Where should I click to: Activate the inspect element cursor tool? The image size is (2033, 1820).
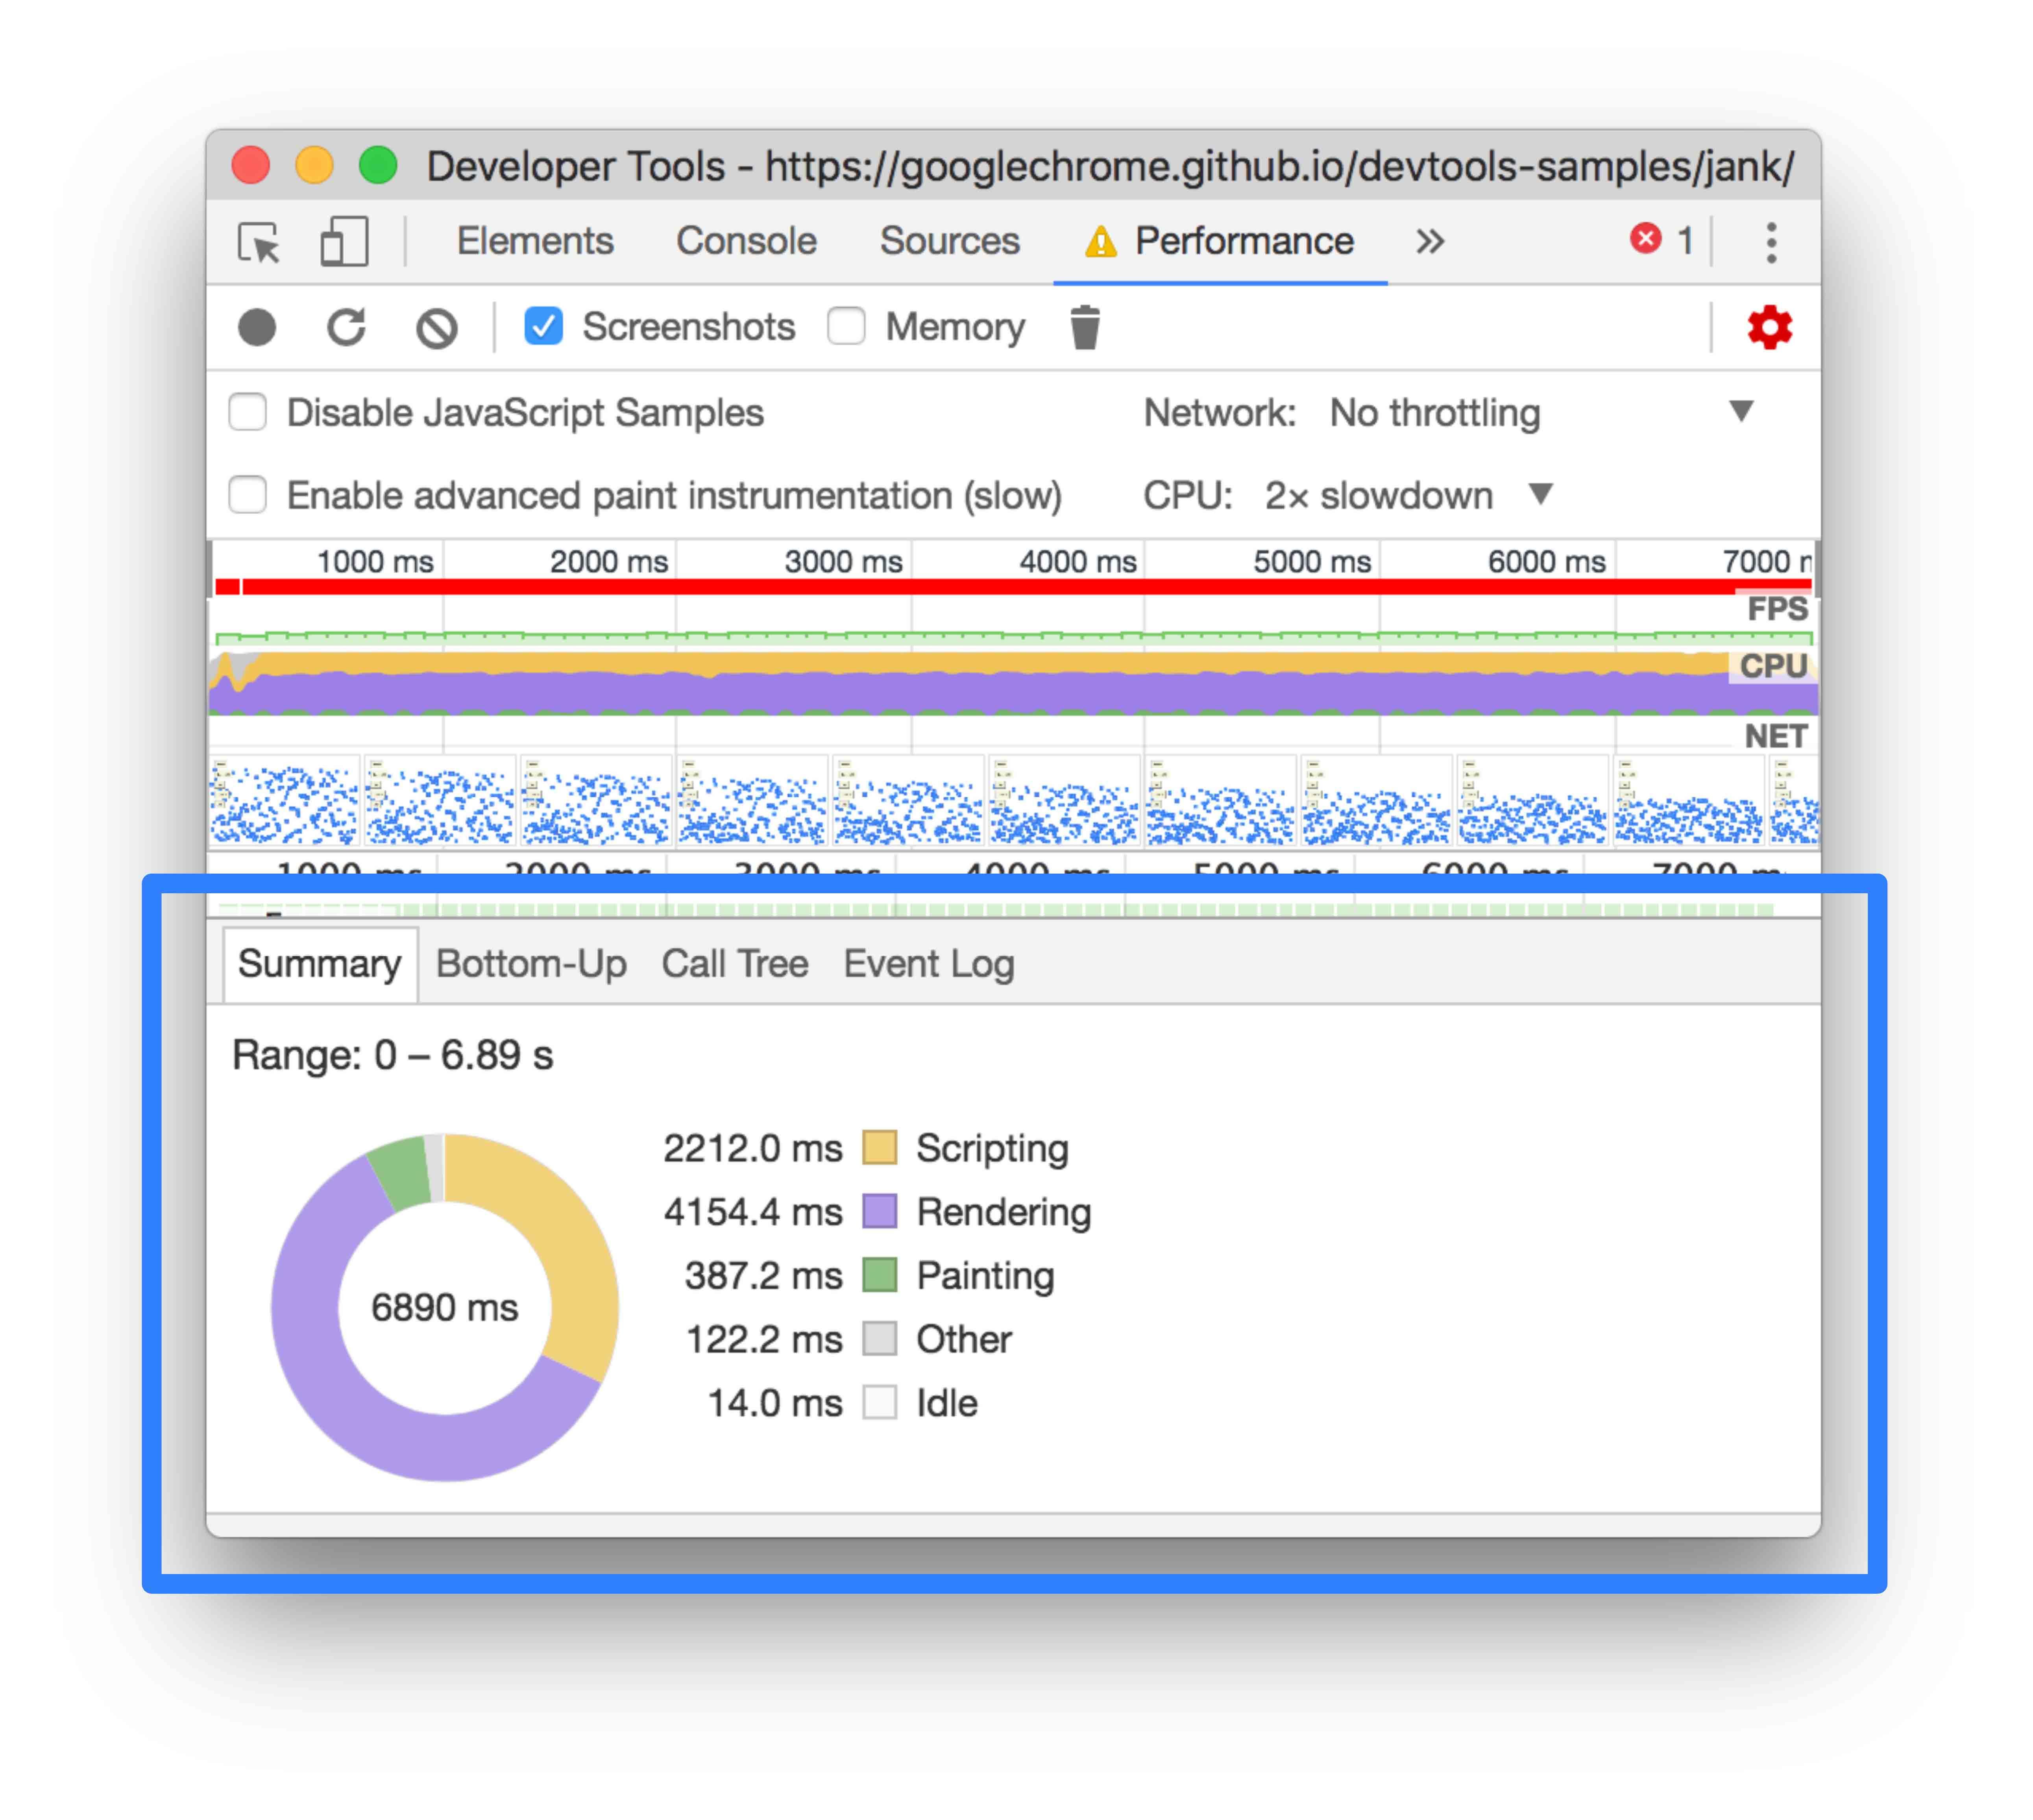pos(259,241)
